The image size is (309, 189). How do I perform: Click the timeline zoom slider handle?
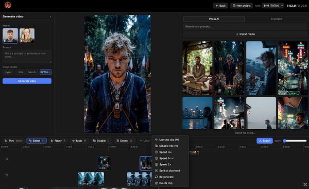pyautogui.click(x=284, y=141)
